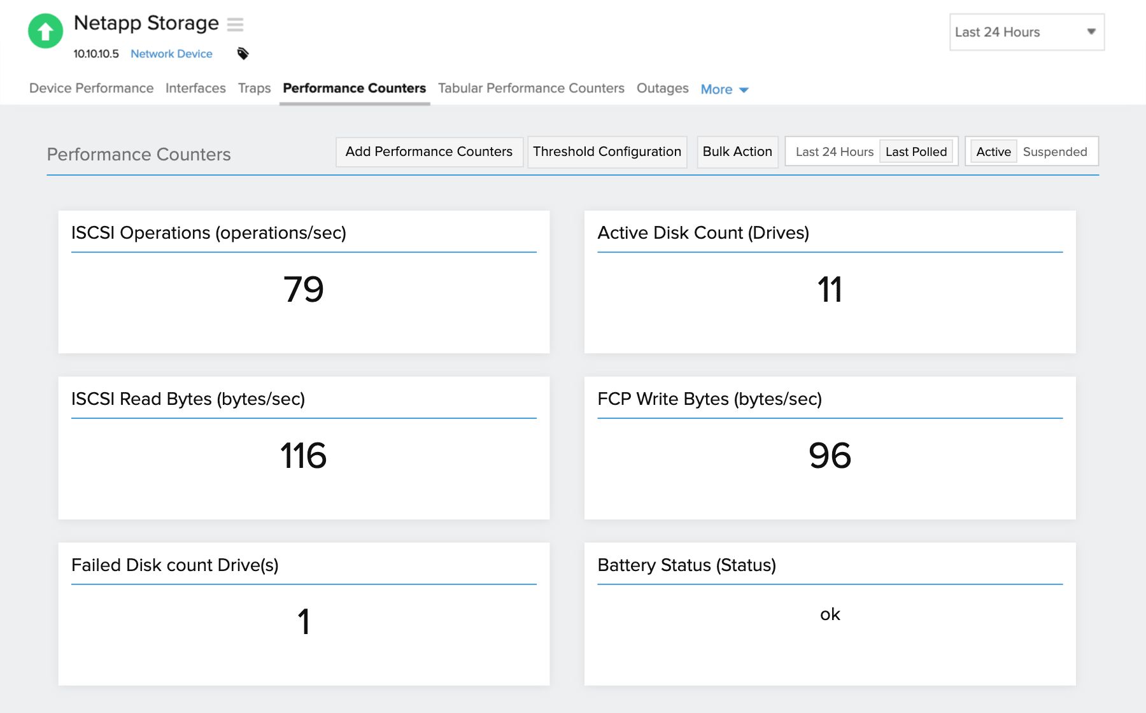Select the Active counters toggle

(x=993, y=152)
